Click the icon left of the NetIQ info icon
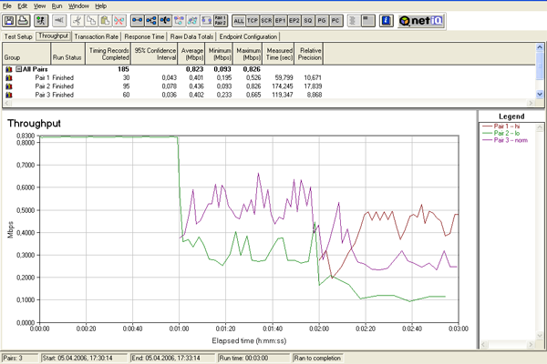The height and width of the screenshot is (364, 547). coord(367,21)
